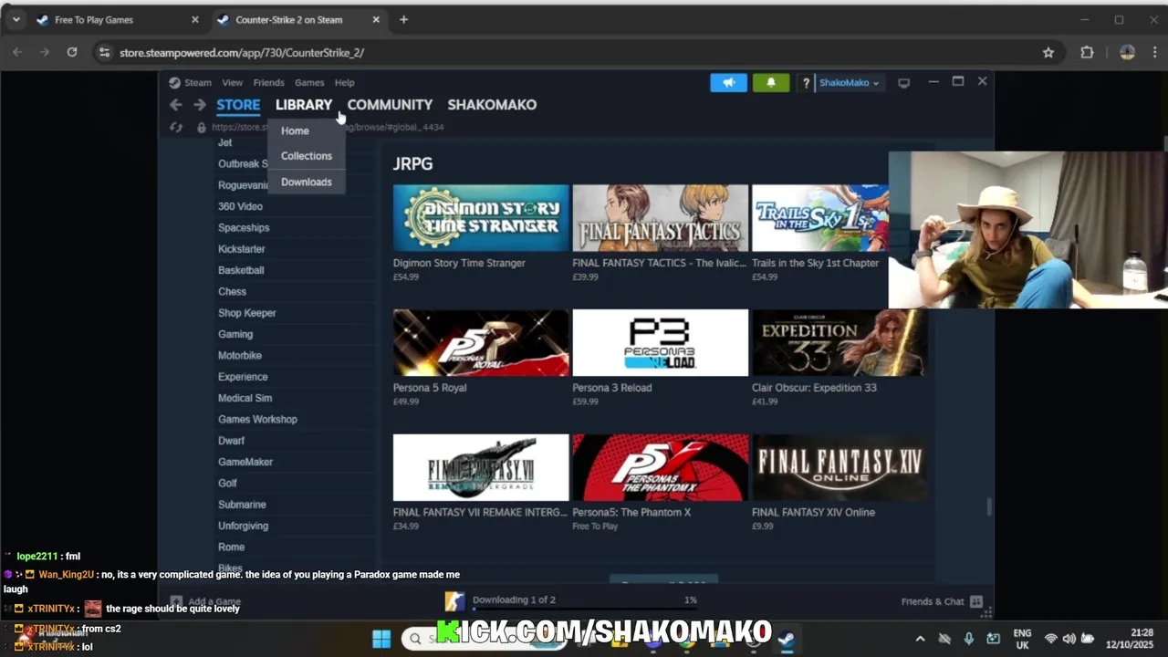This screenshot has width=1168, height=657.
Task: Click the Steam announcements megaphone icon
Action: point(728,82)
